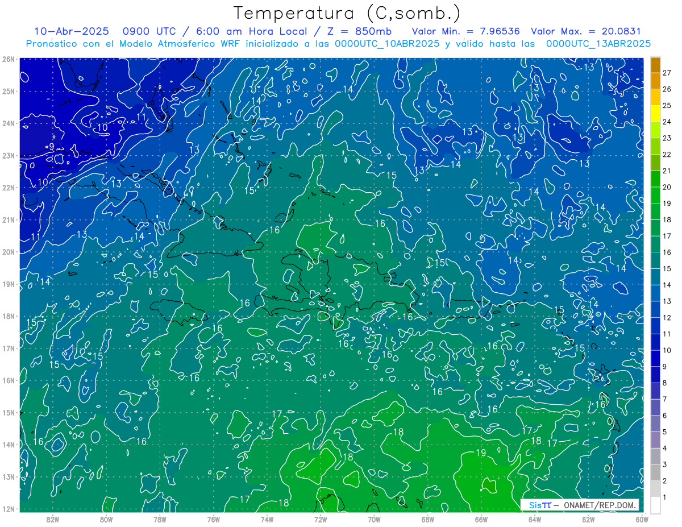Click latitude axis label '21N'

(8, 219)
